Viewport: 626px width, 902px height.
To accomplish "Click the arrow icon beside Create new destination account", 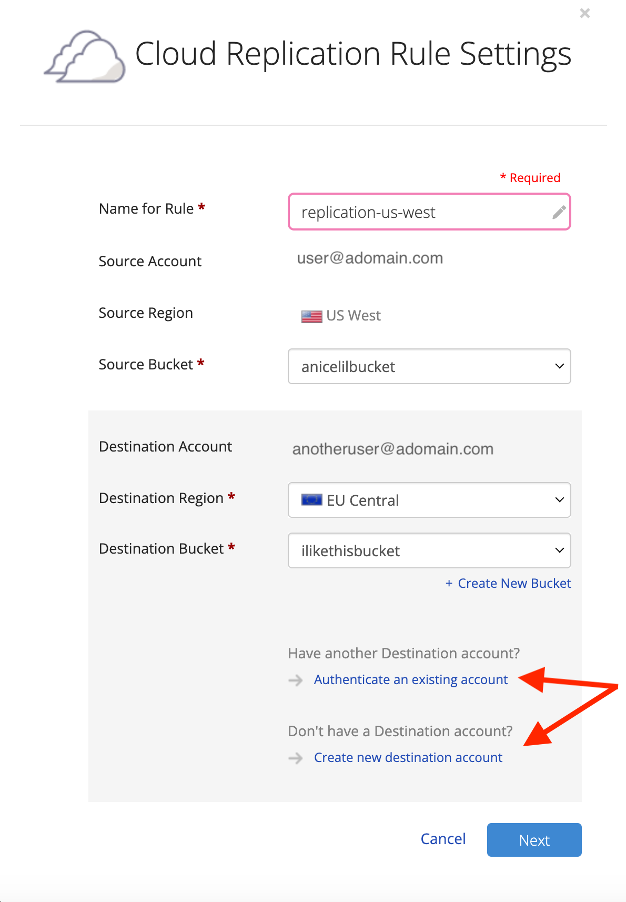I will pos(296,758).
